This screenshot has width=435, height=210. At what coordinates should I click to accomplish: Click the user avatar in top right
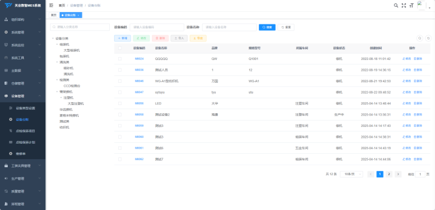421,5
